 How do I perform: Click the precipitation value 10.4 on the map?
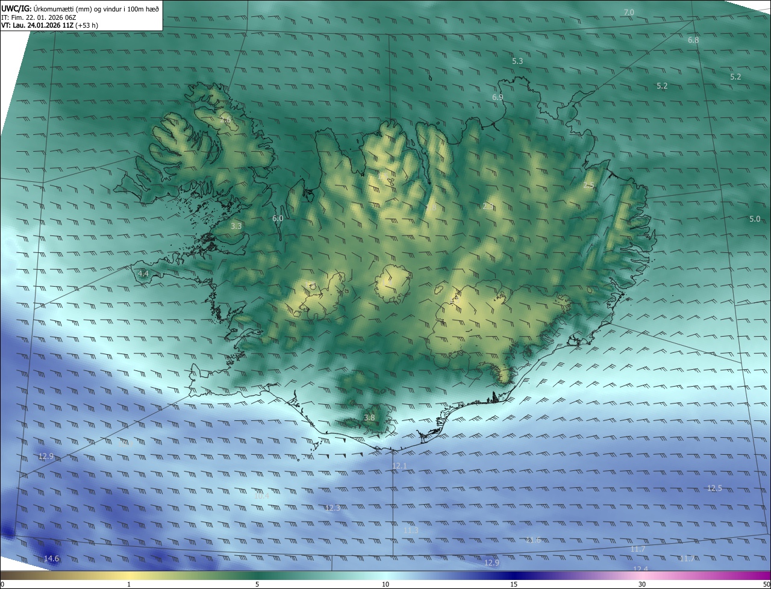tap(261, 496)
